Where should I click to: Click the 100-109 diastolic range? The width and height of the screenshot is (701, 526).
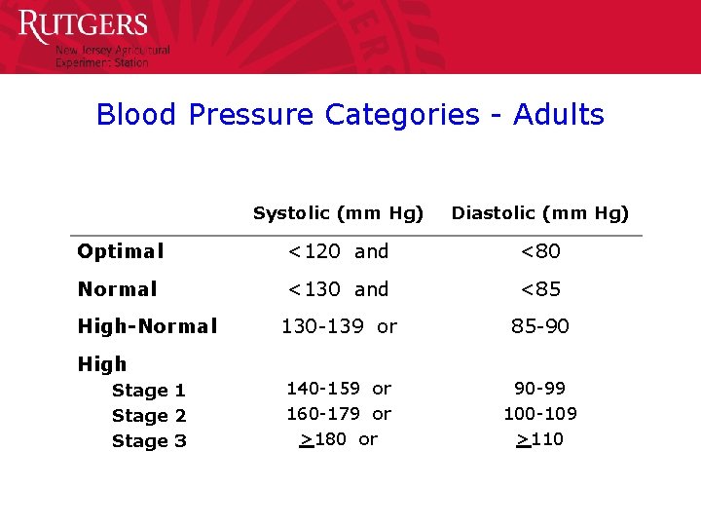pos(540,414)
